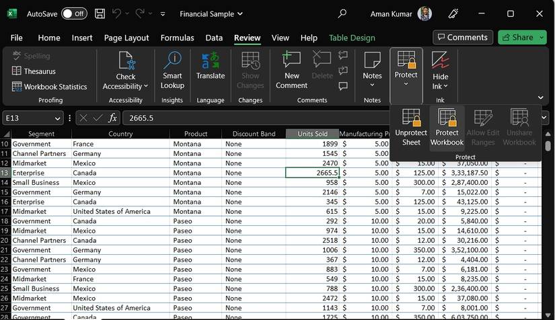Screen dimensions: 555x320
Task: Toggle the AutoSave switch
Action: click(x=73, y=13)
